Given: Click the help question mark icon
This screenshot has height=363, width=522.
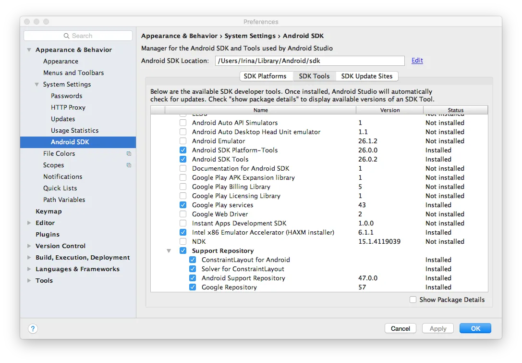Looking at the screenshot, I should pos(33,329).
